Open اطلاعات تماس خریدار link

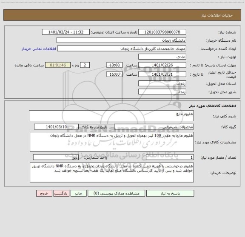pyautogui.click(x=39, y=49)
